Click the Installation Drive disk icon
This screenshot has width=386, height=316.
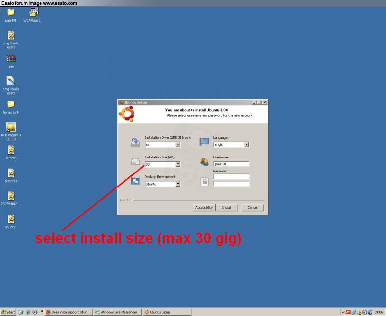pos(136,142)
